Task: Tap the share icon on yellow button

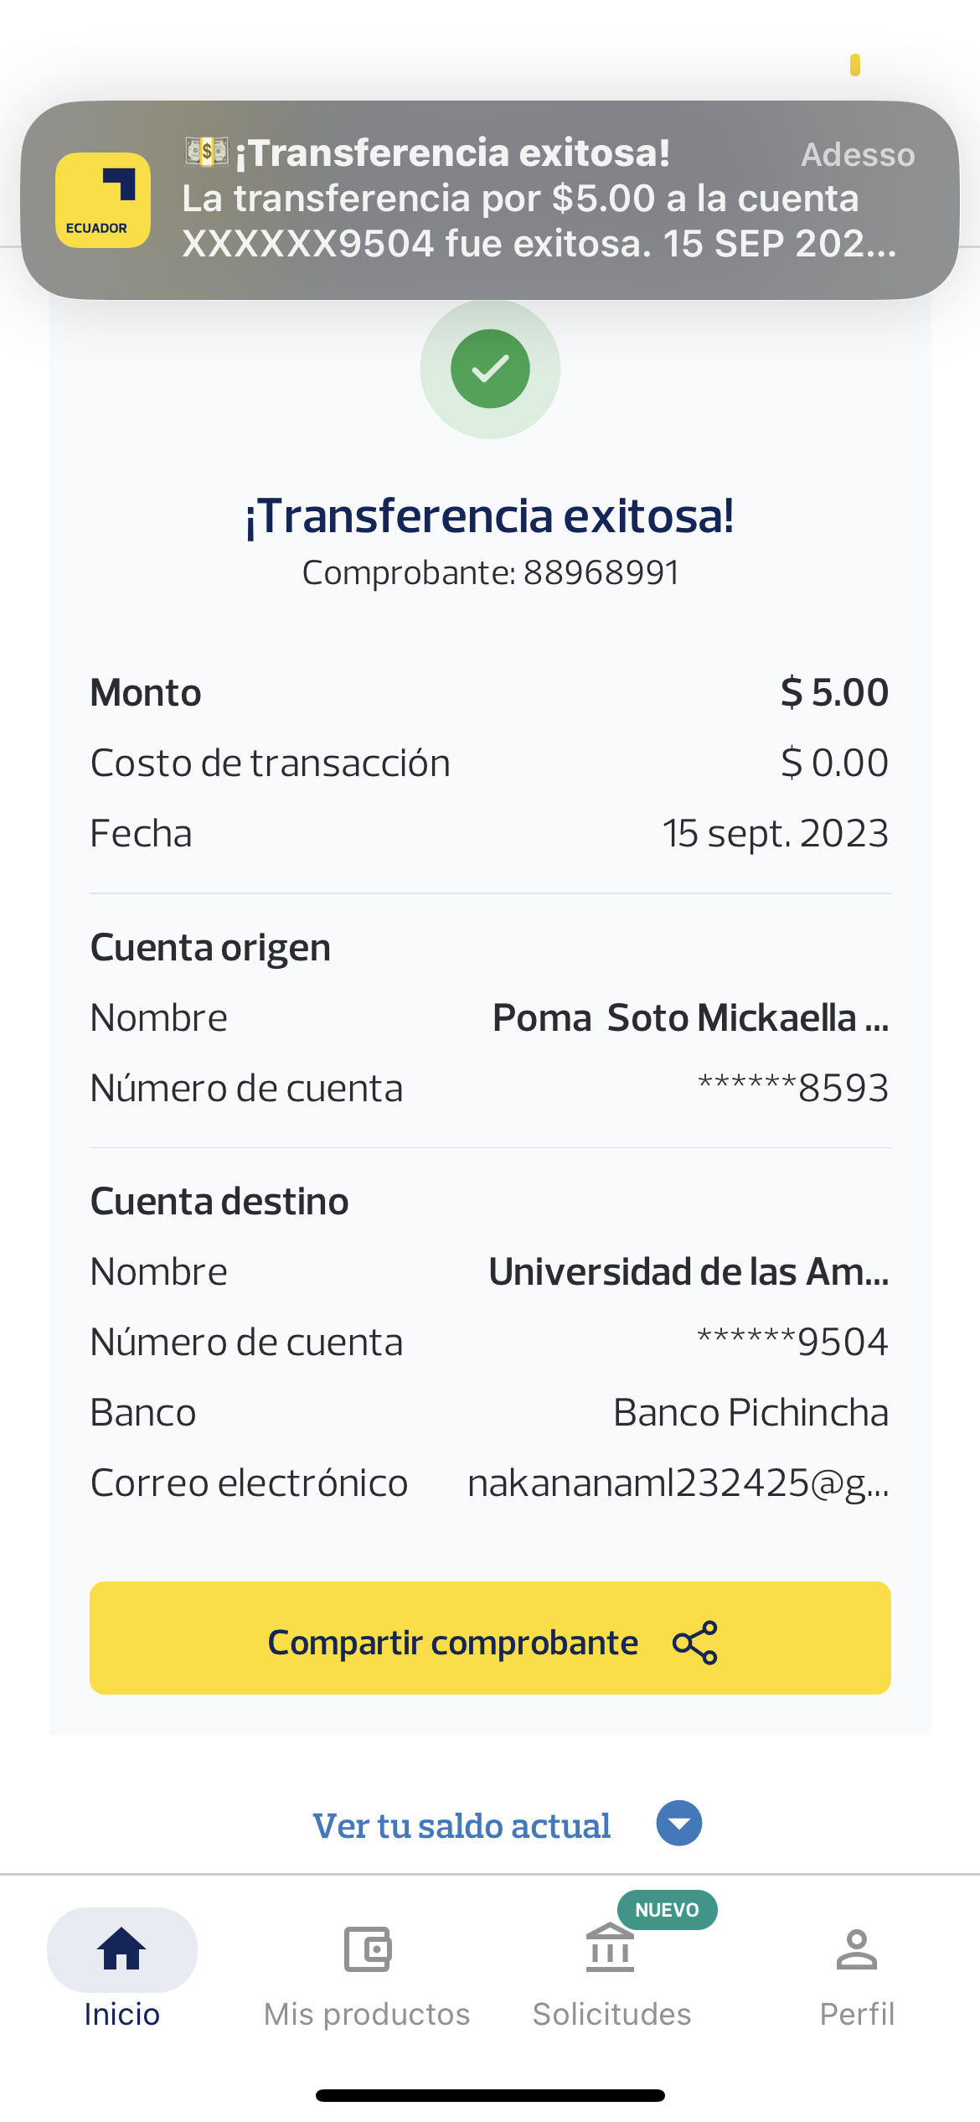Action: click(x=695, y=1642)
